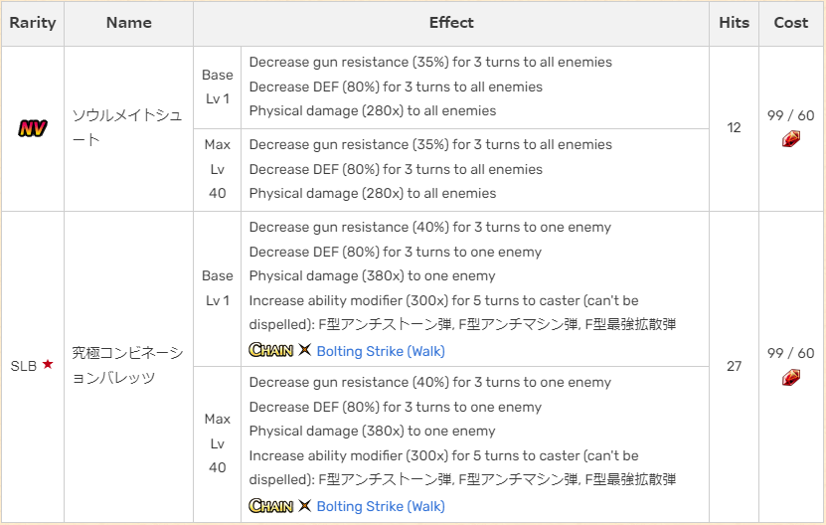
Task: Click the red crystal icon in the SLB row
Action: tap(791, 377)
